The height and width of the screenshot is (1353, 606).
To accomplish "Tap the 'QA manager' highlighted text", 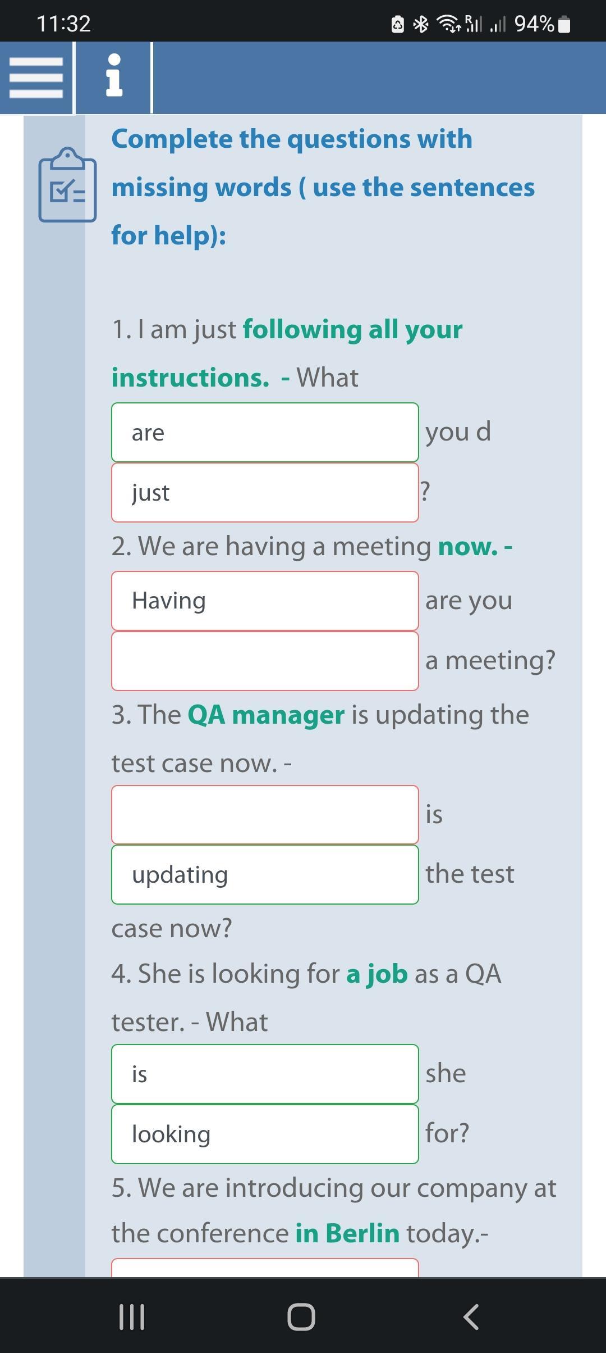I will pos(266,715).
